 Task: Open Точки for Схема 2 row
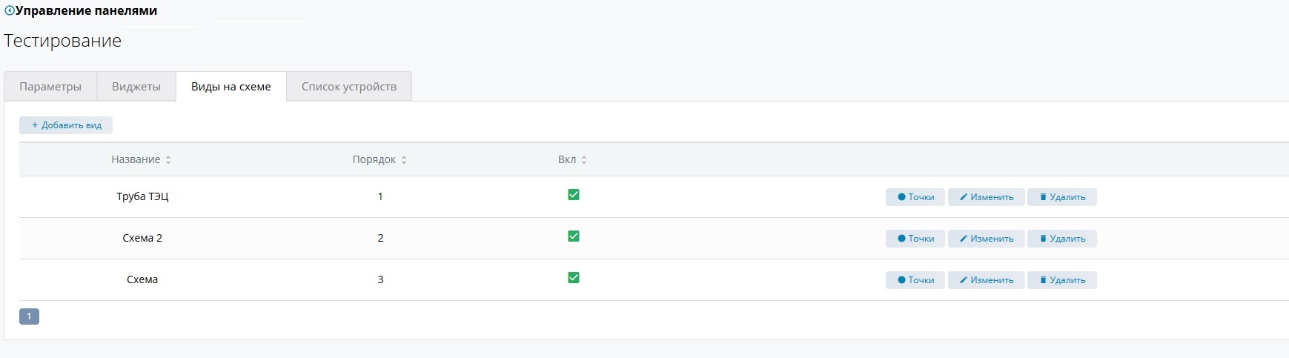pos(915,239)
